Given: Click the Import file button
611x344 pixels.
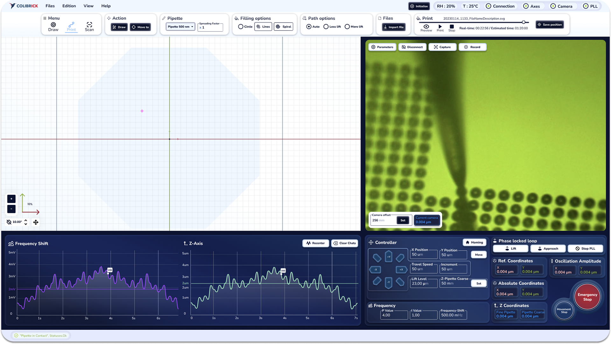Looking at the screenshot, I should tap(394, 27).
